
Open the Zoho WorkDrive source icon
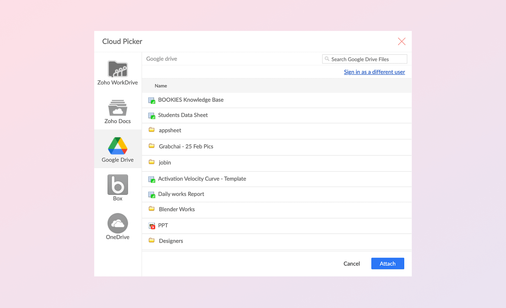pos(118,69)
